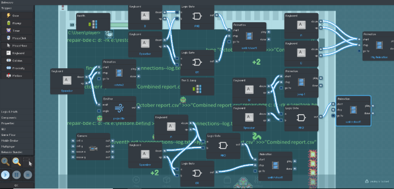
Task: Click the 'move y' input port on Camera
Action: click(73, 158)
